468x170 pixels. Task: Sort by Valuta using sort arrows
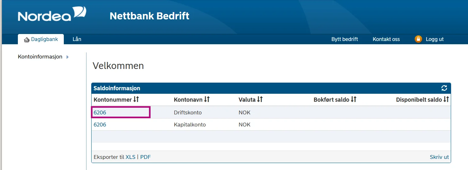(x=260, y=99)
